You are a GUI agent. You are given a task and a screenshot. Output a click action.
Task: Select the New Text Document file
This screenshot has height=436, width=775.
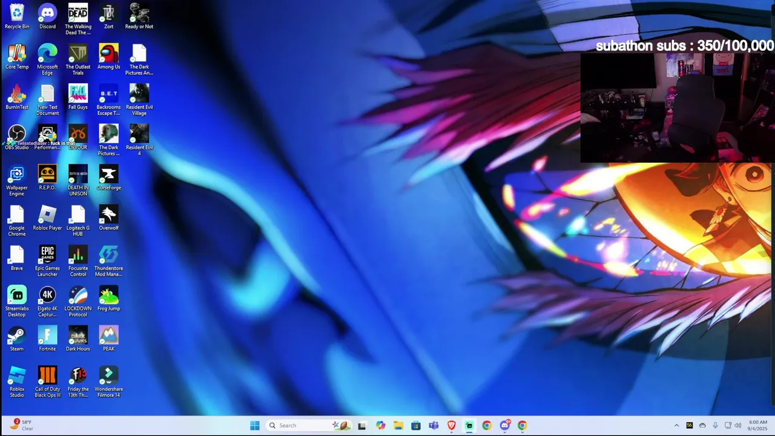(x=47, y=100)
